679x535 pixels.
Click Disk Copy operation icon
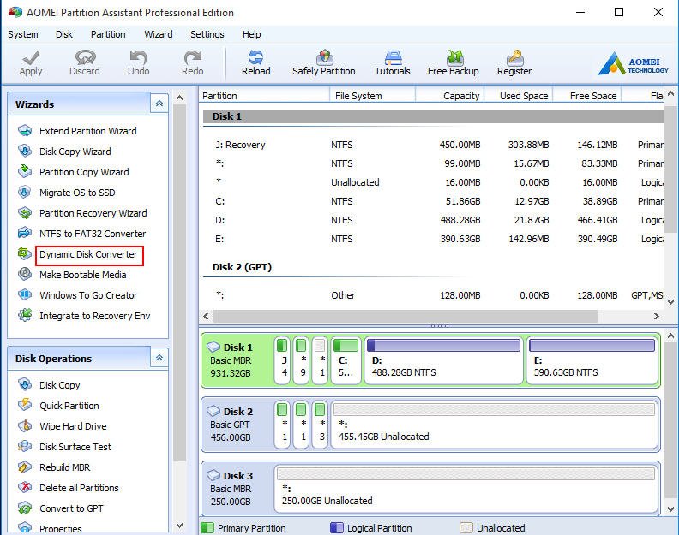click(25, 384)
